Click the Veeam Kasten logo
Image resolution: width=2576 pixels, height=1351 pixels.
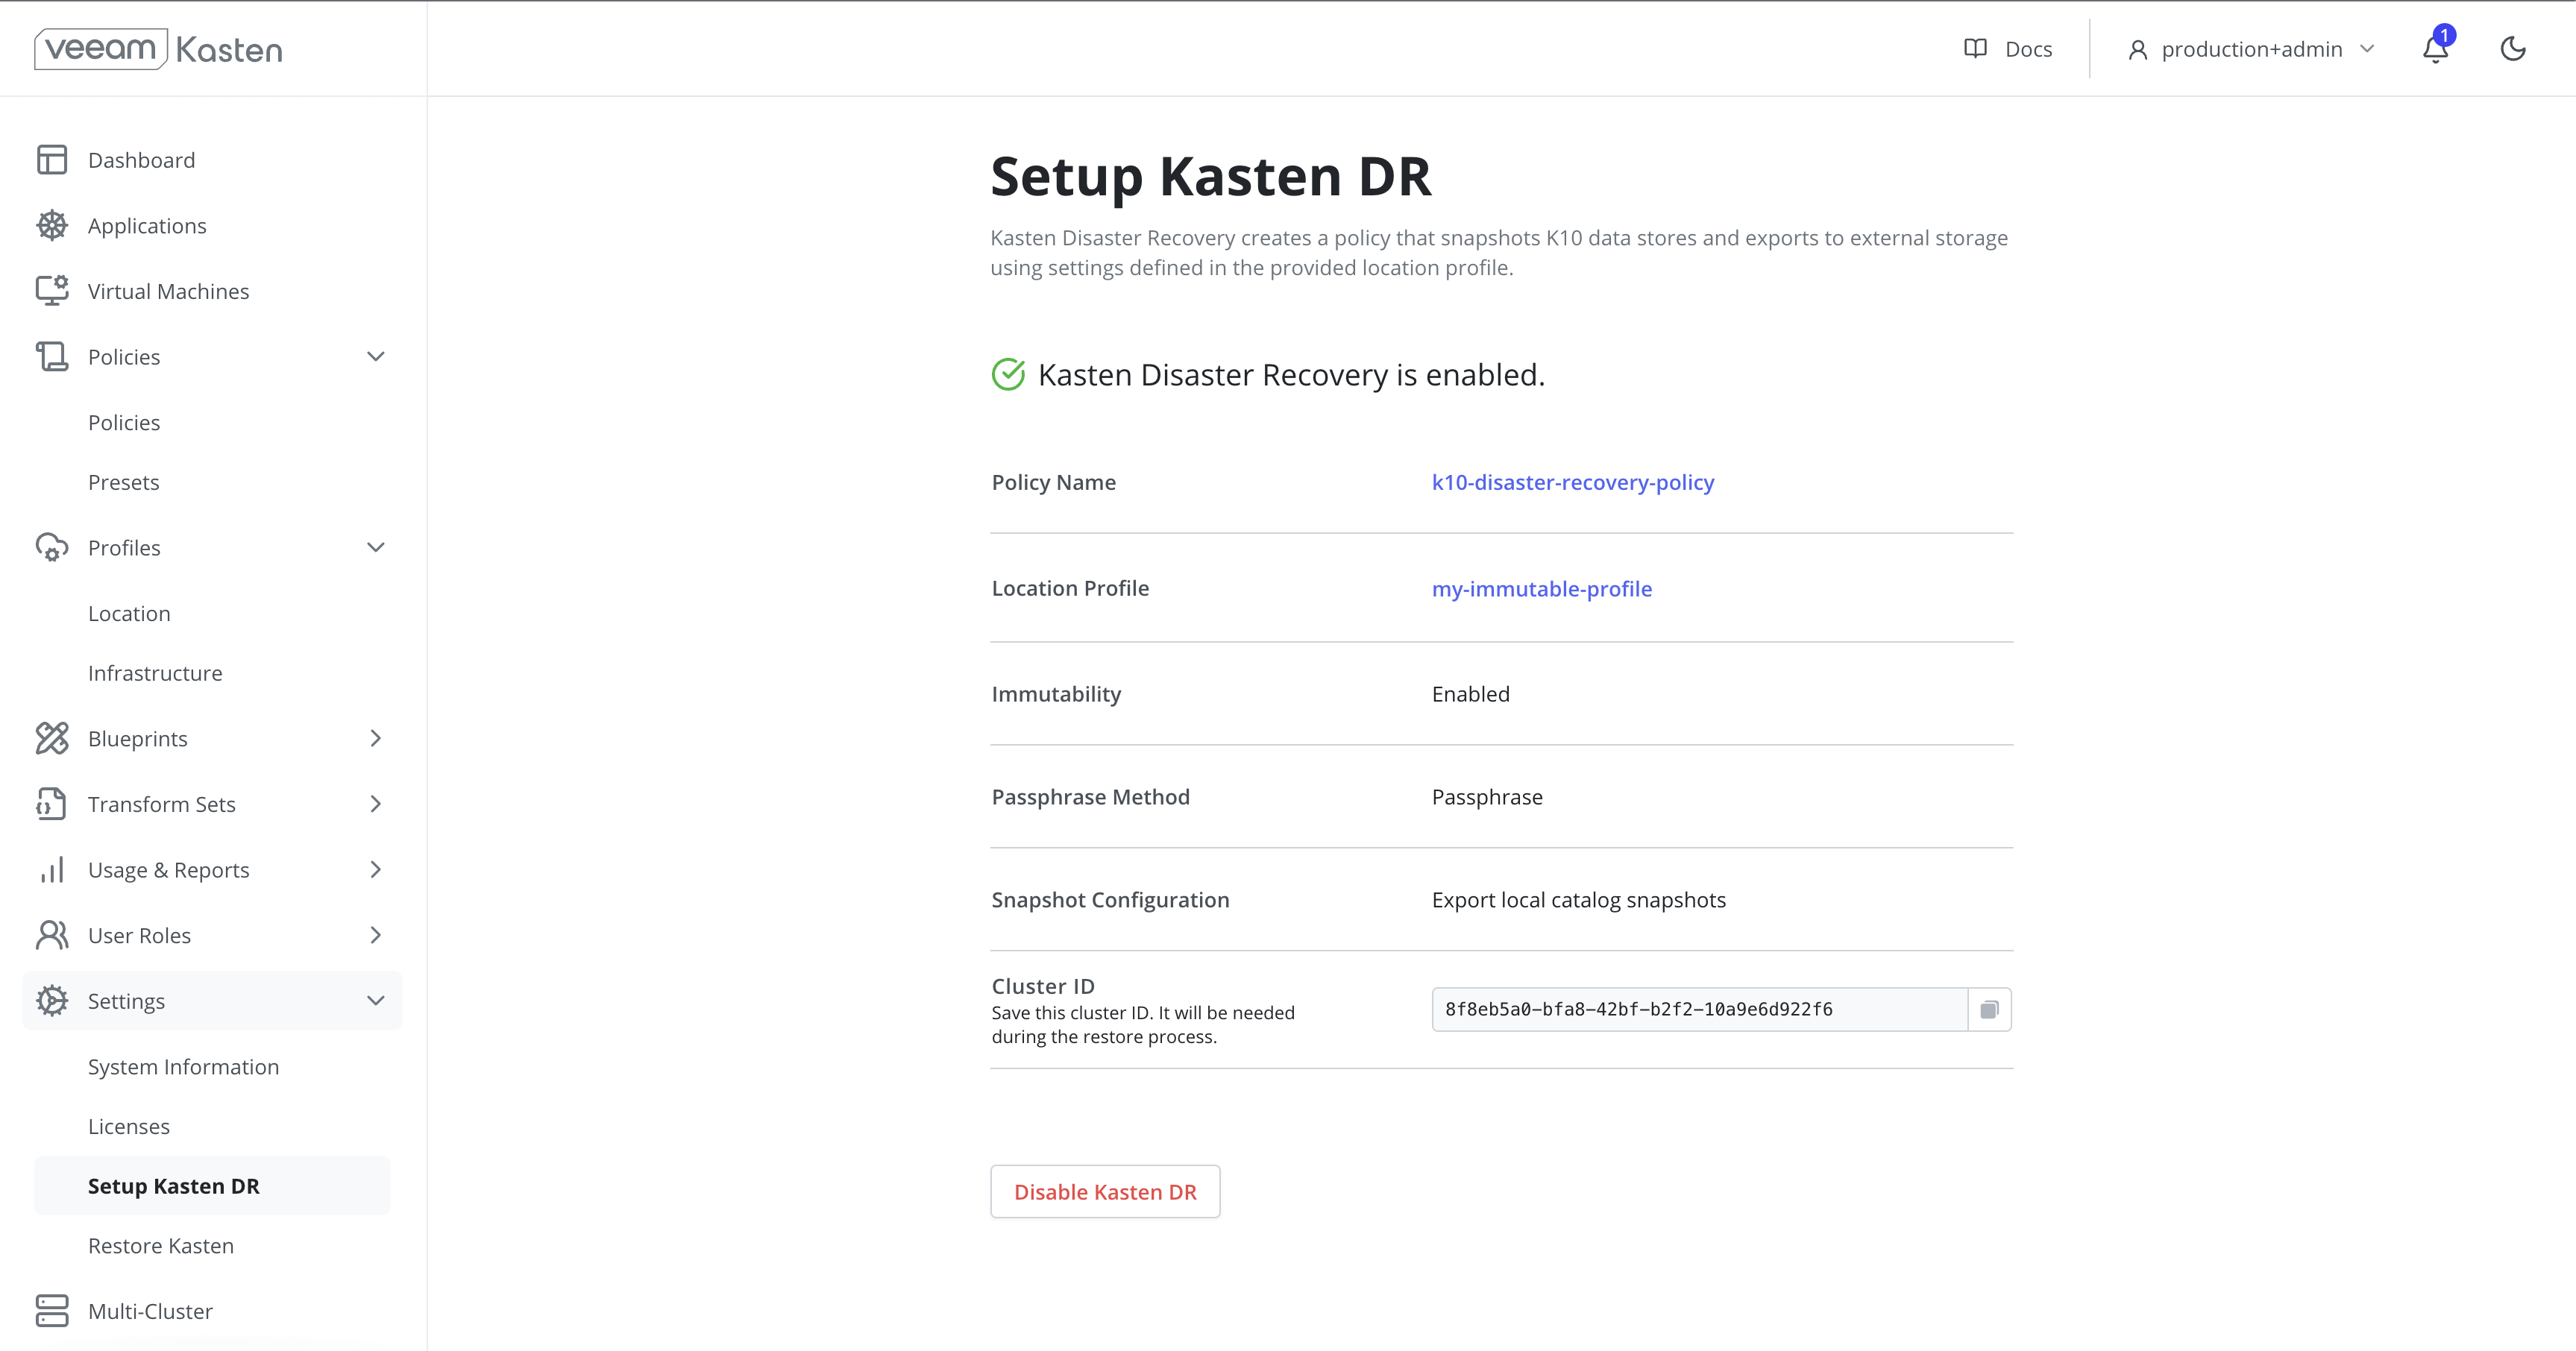158,49
